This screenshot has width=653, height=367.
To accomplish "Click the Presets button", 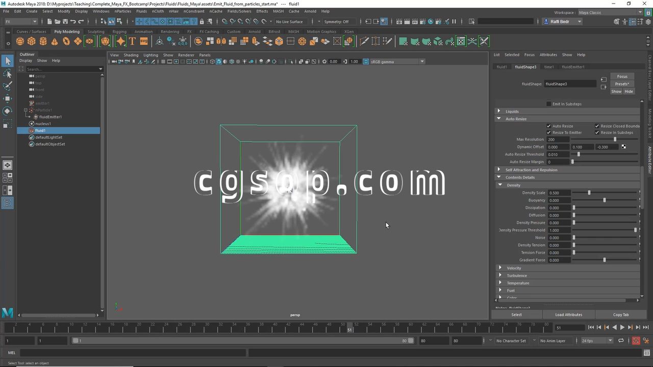I will [622, 84].
